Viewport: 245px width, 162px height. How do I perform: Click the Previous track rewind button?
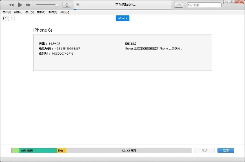click(11, 5)
